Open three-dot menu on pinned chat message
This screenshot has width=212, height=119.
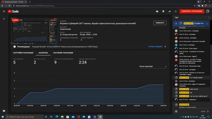[x=207, y=23]
